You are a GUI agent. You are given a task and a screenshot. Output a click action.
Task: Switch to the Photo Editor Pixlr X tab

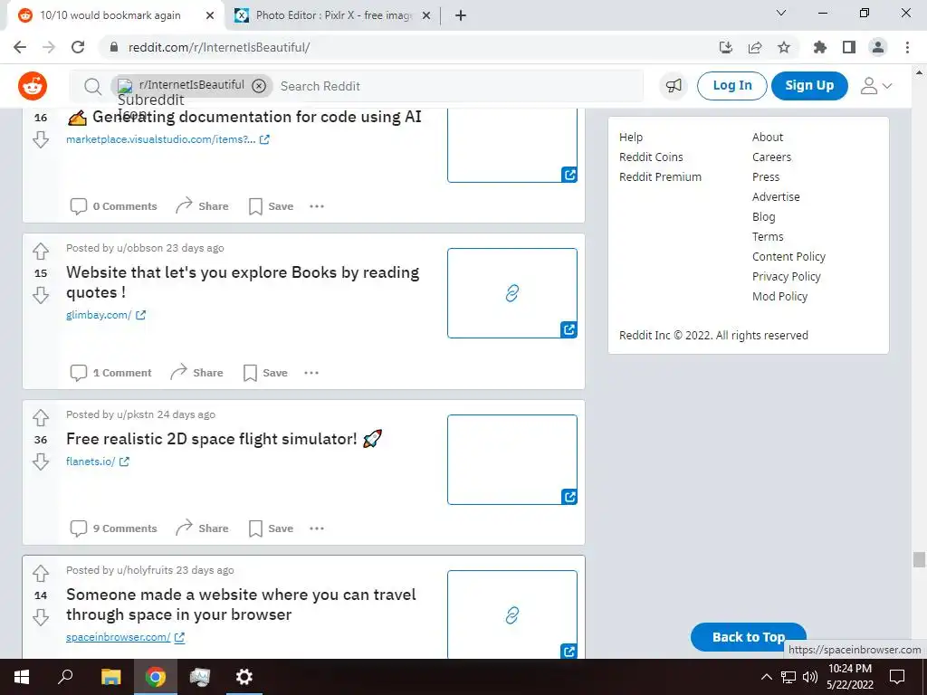(x=332, y=15)
